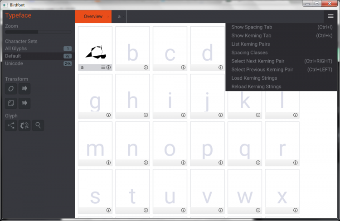Image resolution: width=340 pixels, height=221 pixels.
Task: Close the Overview tab
Action: click(108, 17)
